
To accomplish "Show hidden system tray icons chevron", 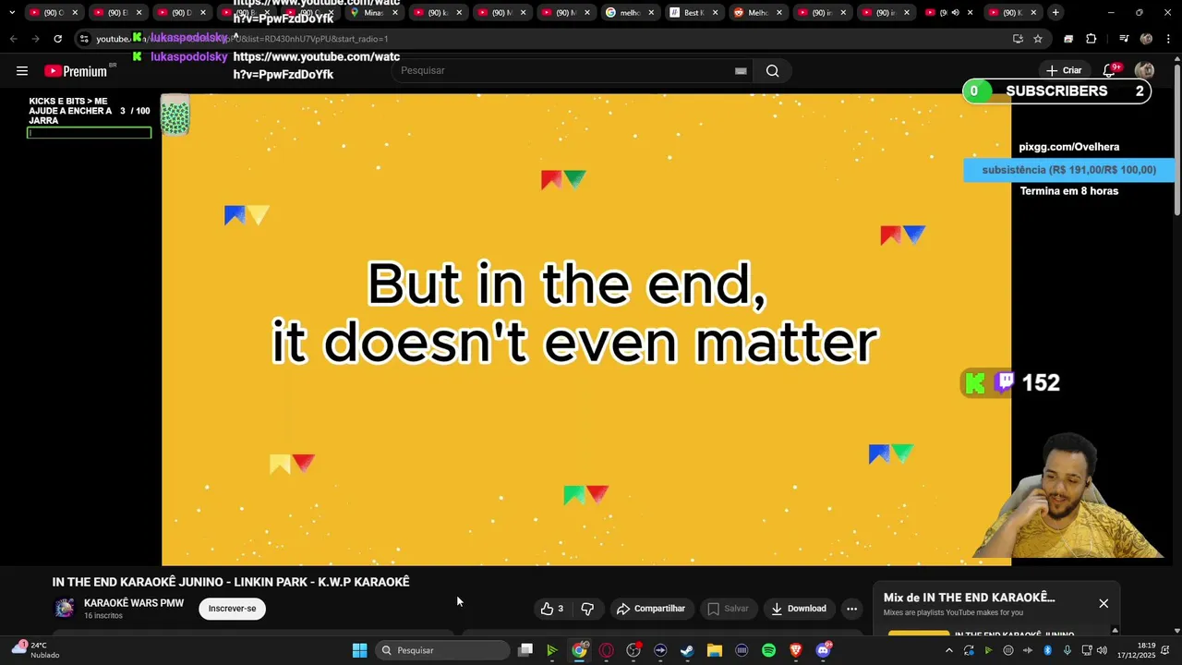I will tap(948, 650).
